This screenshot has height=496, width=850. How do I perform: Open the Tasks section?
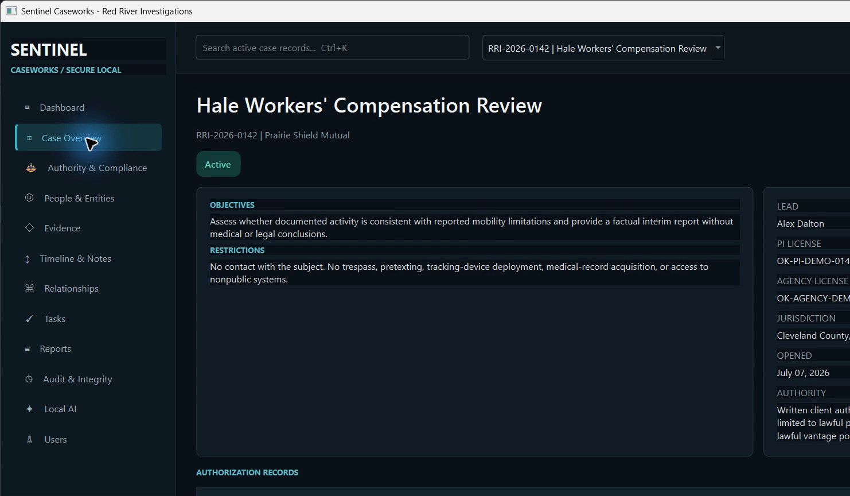point(88,319)
